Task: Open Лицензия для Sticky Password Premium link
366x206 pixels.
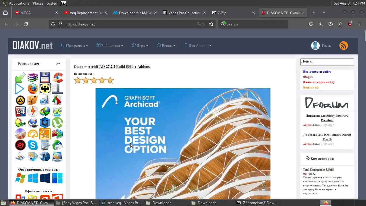Action: pos(327,118)
